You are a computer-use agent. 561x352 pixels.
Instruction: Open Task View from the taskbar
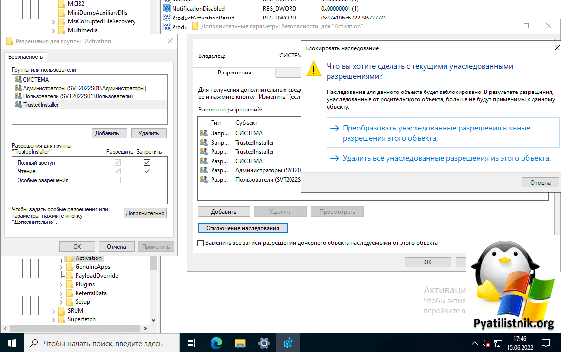pos(192,343)
